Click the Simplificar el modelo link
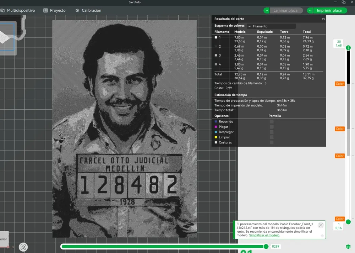The height and width of the screenshot is (253, 355). [x=264, y=235]
